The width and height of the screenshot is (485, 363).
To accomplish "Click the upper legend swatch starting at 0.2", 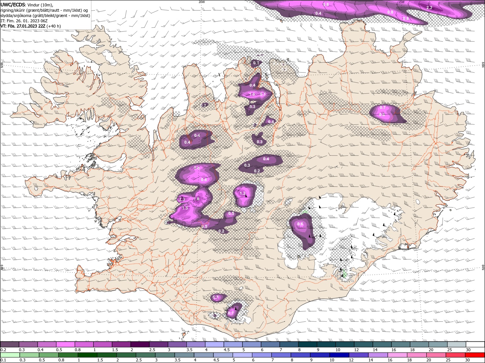I will point(9,344).
